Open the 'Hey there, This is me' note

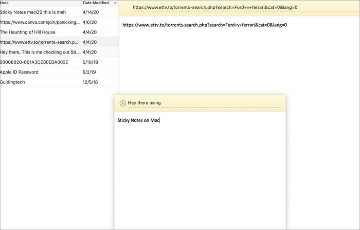[40, 52]
